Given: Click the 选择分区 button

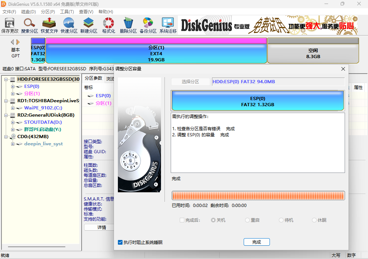Looking at the screenshot, I should pyautogui.click(x=190, y=82).
